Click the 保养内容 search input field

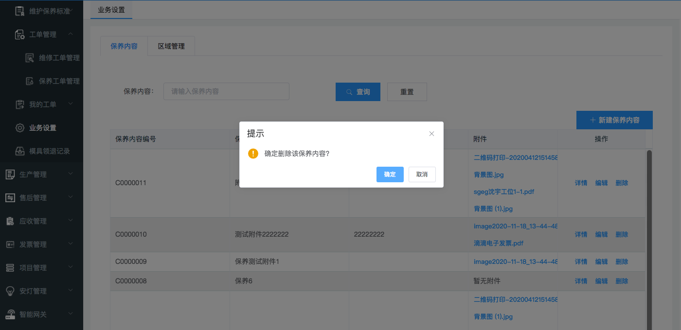click(x=226, y=91)
